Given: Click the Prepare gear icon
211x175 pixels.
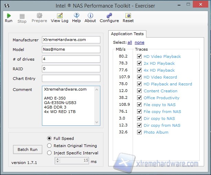Looking at the screenshot, I should (39, 16).
